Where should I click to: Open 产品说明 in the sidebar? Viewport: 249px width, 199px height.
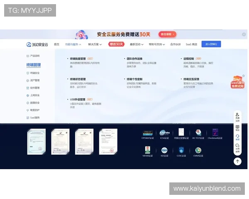click(33, 56)
